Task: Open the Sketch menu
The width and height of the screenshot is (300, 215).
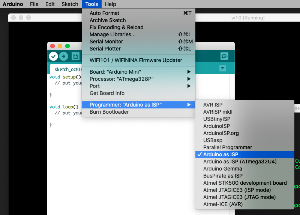Action: tap(70, 4)
